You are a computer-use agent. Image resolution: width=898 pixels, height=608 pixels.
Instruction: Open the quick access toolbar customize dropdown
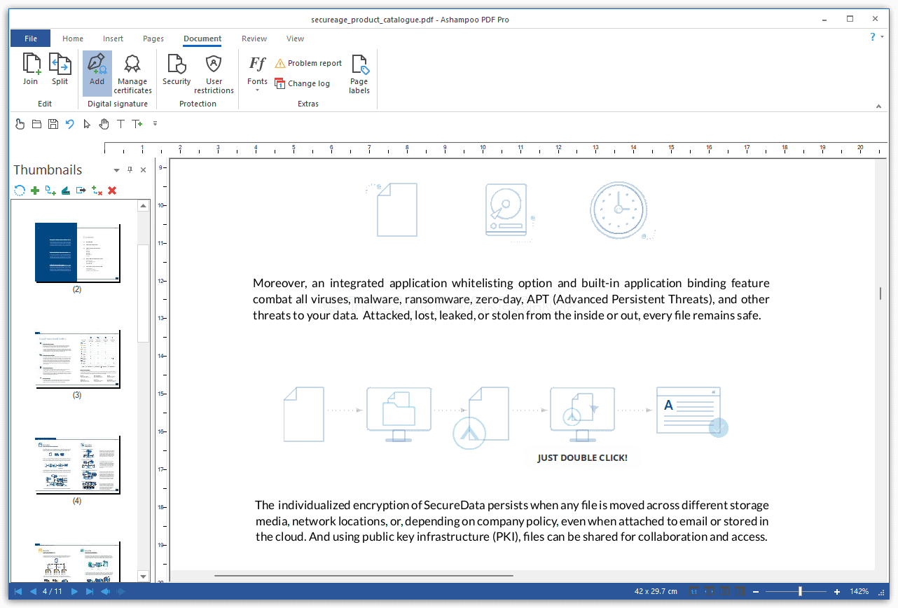(x=155, y=124)
